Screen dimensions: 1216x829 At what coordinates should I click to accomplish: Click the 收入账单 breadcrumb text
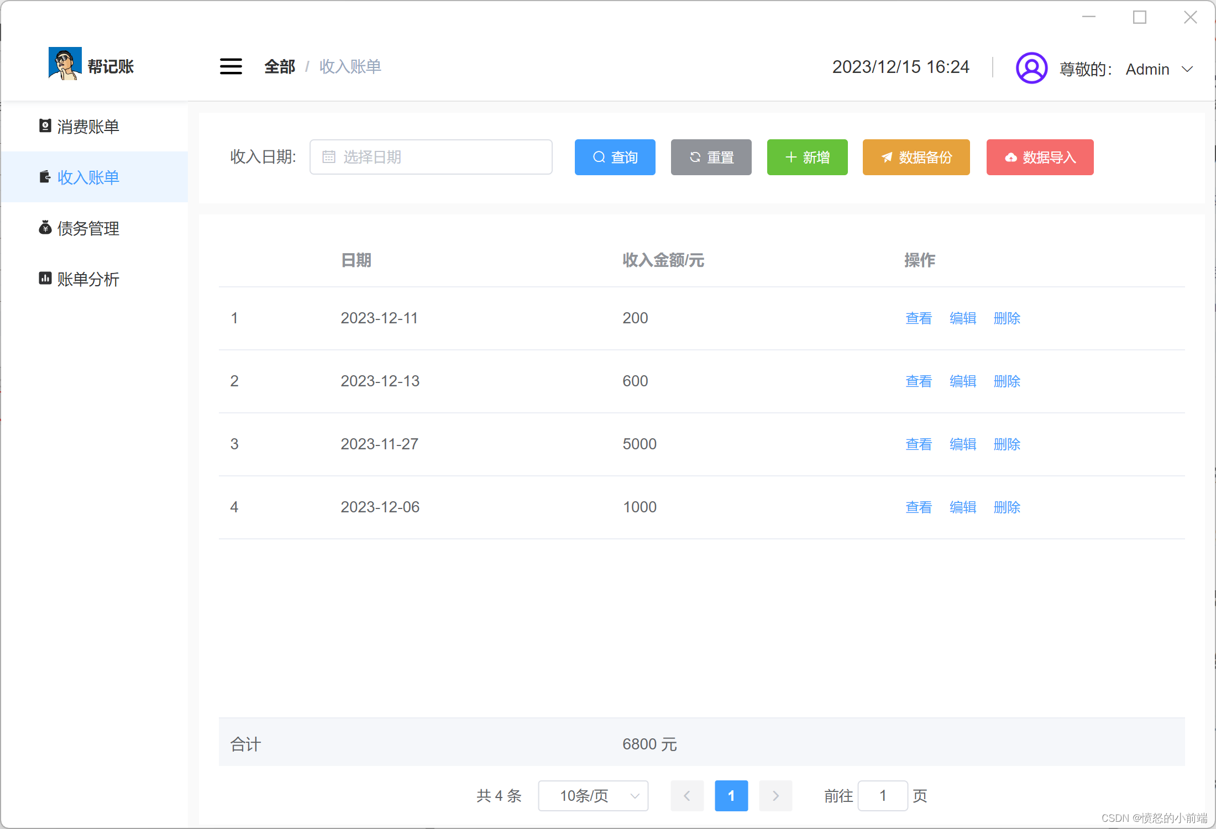350,67
